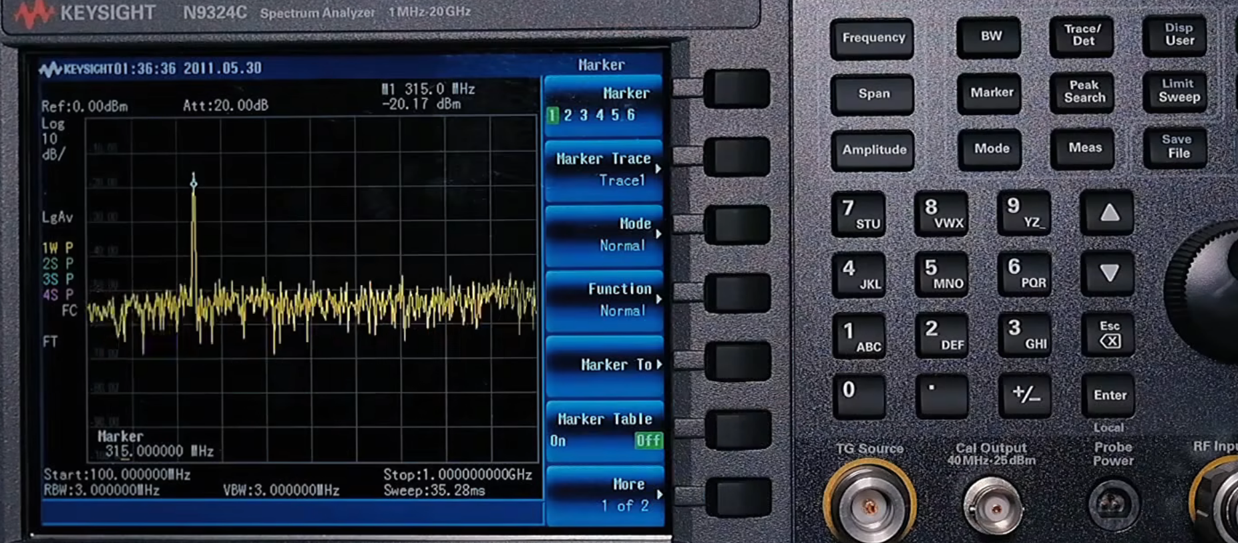Select marker number 2 in Marker softkey

click(568, 115)
